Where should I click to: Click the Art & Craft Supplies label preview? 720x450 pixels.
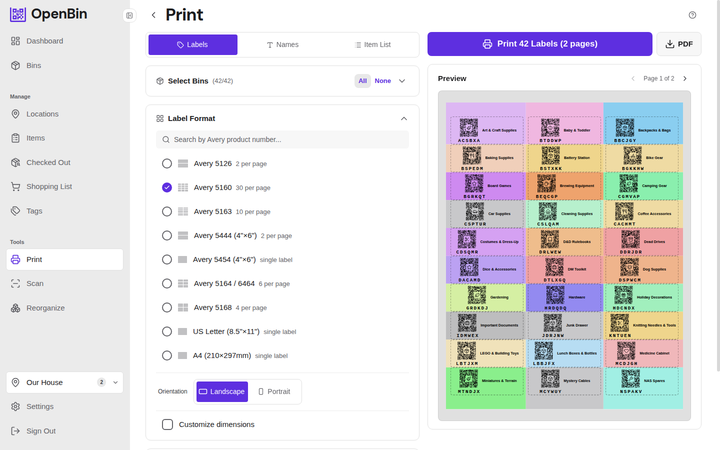tap(486, 130)
